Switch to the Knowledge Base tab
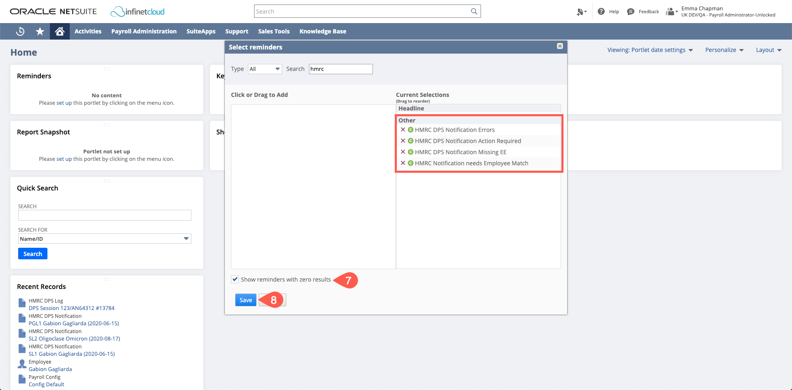The height and width of the screenshot is (390, 792). 323,31
